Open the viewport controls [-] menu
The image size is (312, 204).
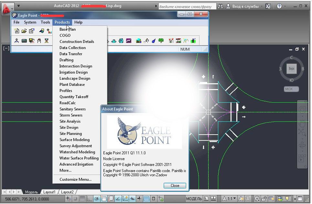coord(6,48)
